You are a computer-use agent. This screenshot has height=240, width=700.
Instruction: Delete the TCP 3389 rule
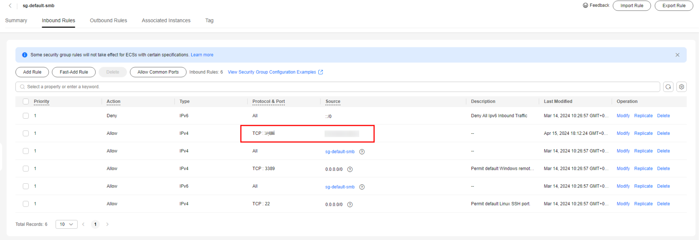(663, 169)
